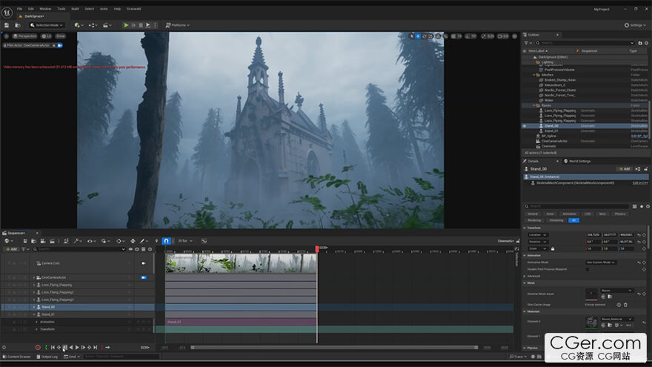Click the Perspective viewport button

point(26,36)
